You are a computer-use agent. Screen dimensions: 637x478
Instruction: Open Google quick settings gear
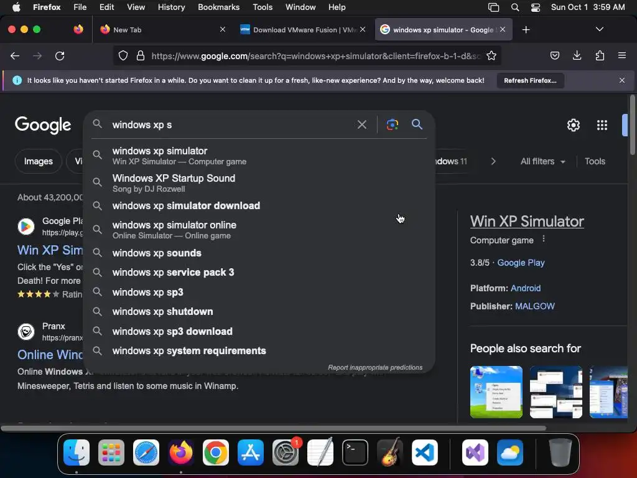573,125
